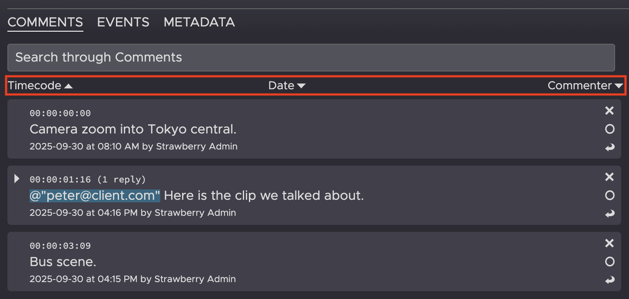Open the METADATA tab
Viewport: 629px width, 299px height.
[x=199, y=22]
